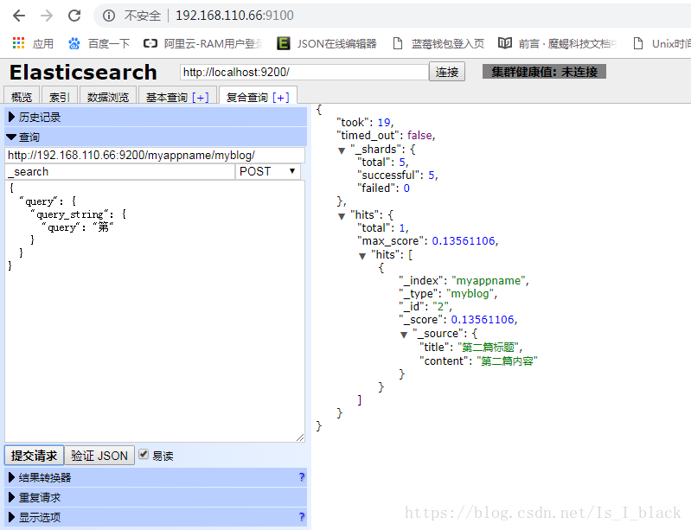Open the 应用 apps grid icon
The height and width of the screenshot is (530, 691).
18,43
